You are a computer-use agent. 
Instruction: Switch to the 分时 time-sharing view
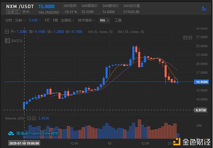9,20
